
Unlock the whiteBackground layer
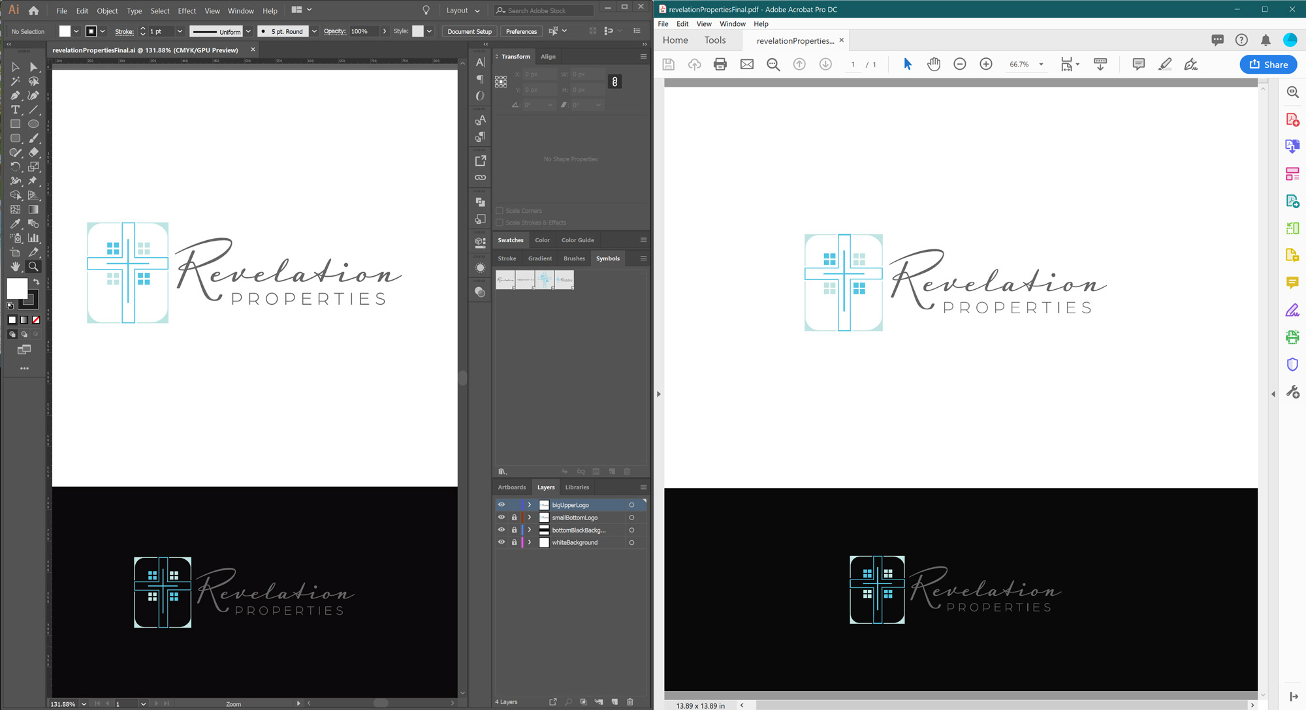tap(514, 542)
